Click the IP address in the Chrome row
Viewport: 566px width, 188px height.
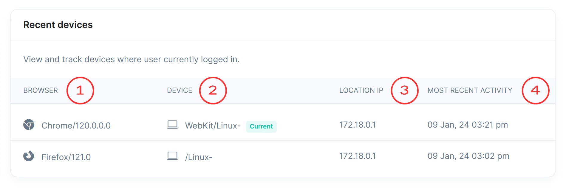pyautogui.click(x=357, y=125)
